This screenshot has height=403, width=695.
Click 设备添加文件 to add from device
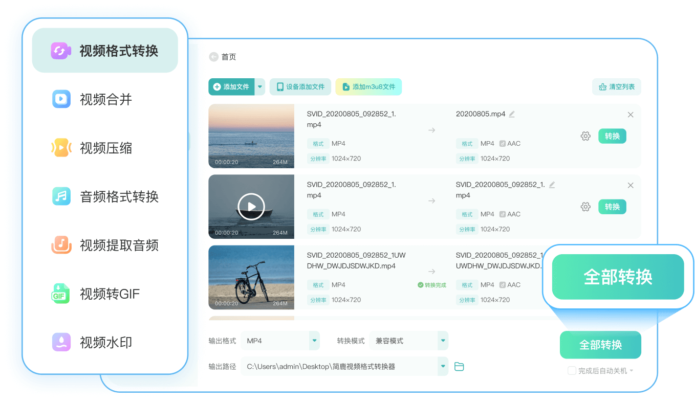pos(300,87)
